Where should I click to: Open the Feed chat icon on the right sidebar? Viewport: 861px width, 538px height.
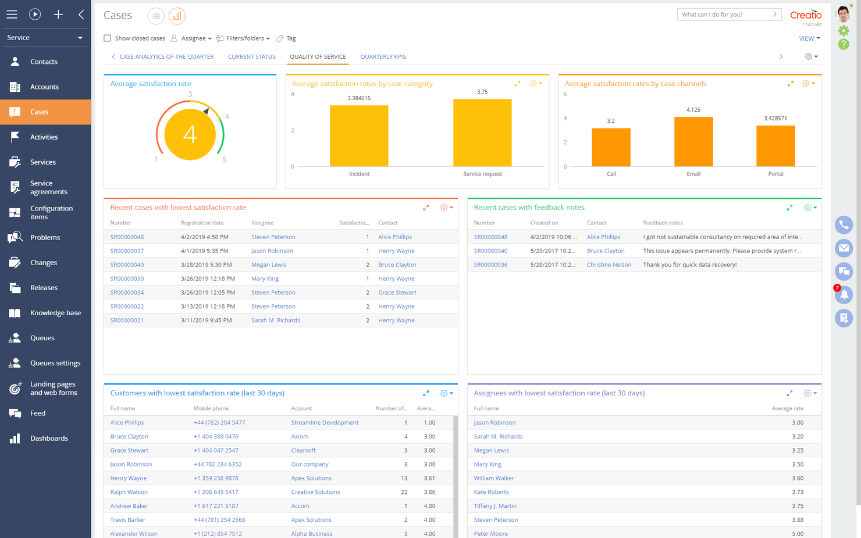tap(844, 271)
